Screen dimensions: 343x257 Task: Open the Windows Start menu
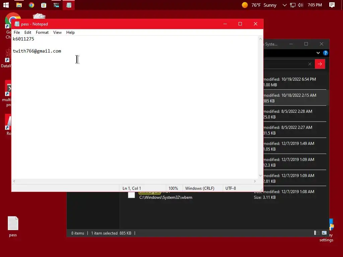(x=6, y=5)
